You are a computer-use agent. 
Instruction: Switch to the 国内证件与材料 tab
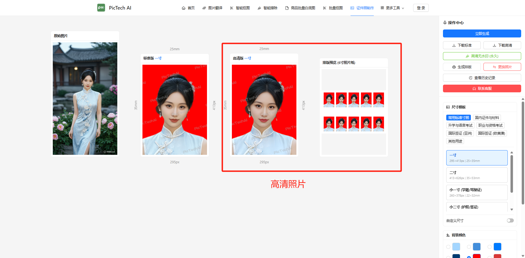[487, 118]
